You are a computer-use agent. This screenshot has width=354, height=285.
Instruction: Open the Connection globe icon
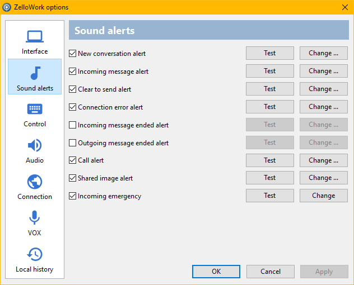pos(35,182)
